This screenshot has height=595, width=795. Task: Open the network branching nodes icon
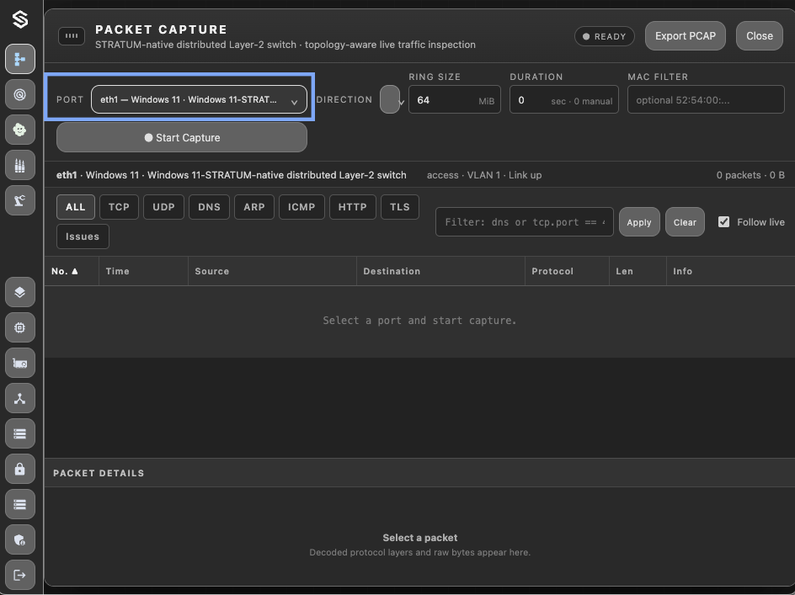tap(20, 398)
